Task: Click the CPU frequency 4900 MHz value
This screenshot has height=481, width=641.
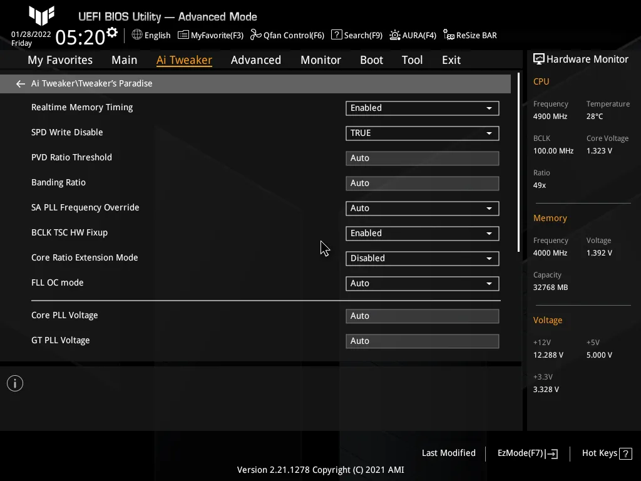Action: 550,116
